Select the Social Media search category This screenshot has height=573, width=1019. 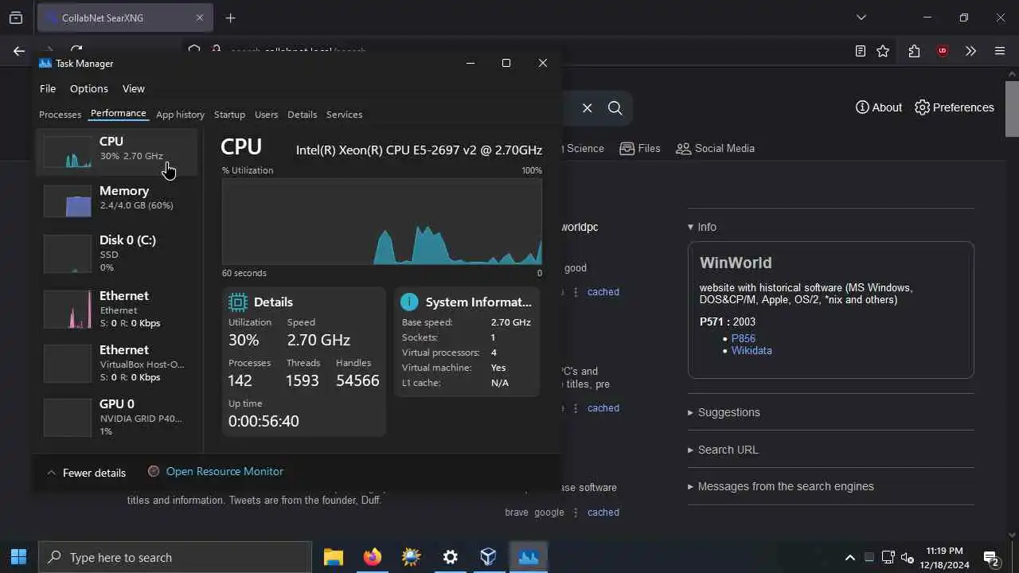click(x=715, y=148)
